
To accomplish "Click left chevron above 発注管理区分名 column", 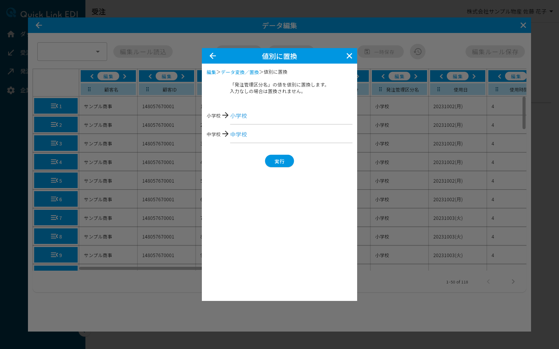I will click(x=383, y=76).
